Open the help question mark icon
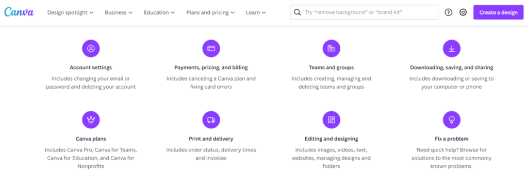Viewport: 528px width, 194px height. click(448, 12)
